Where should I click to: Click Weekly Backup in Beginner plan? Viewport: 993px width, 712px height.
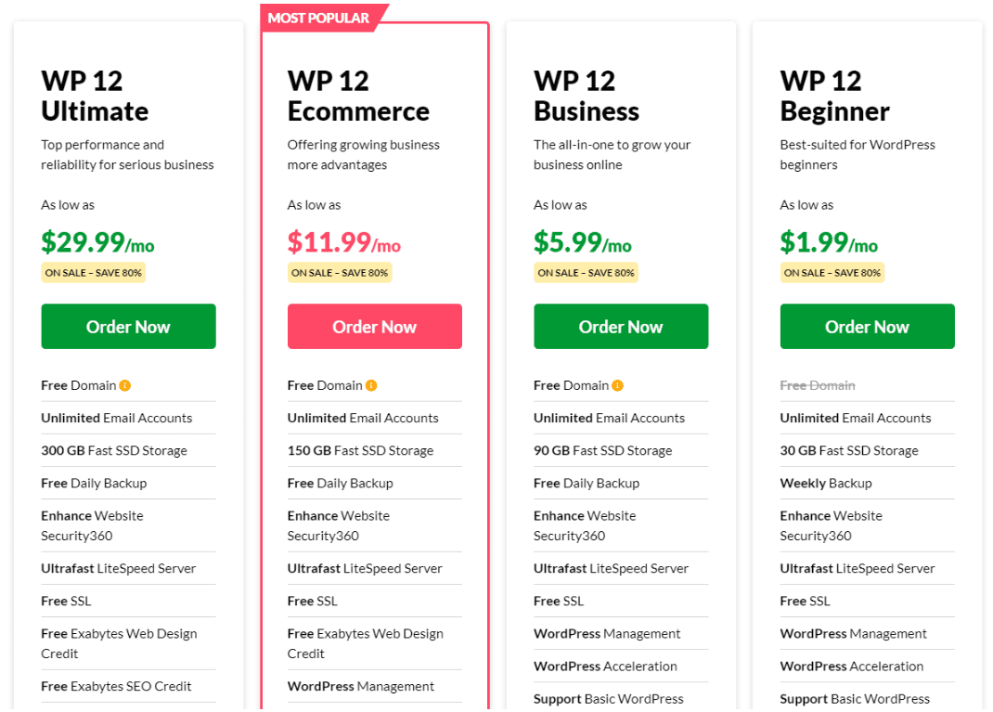tap(826, 483)
